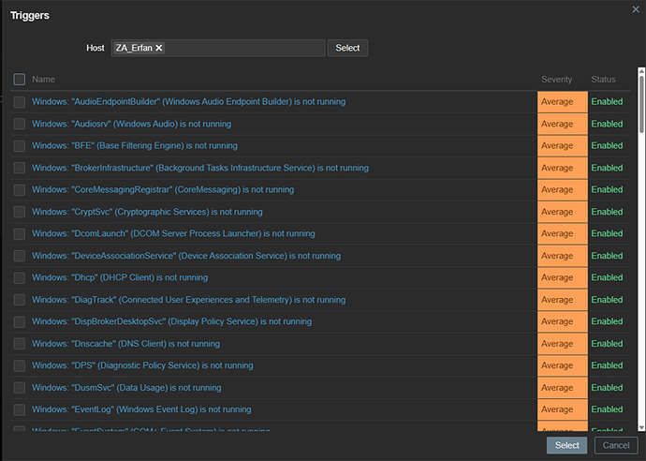This screenshot has height=461, width=646.
Task: Check the Dhcp trigger checkbox
Action: tap(20, 277)
